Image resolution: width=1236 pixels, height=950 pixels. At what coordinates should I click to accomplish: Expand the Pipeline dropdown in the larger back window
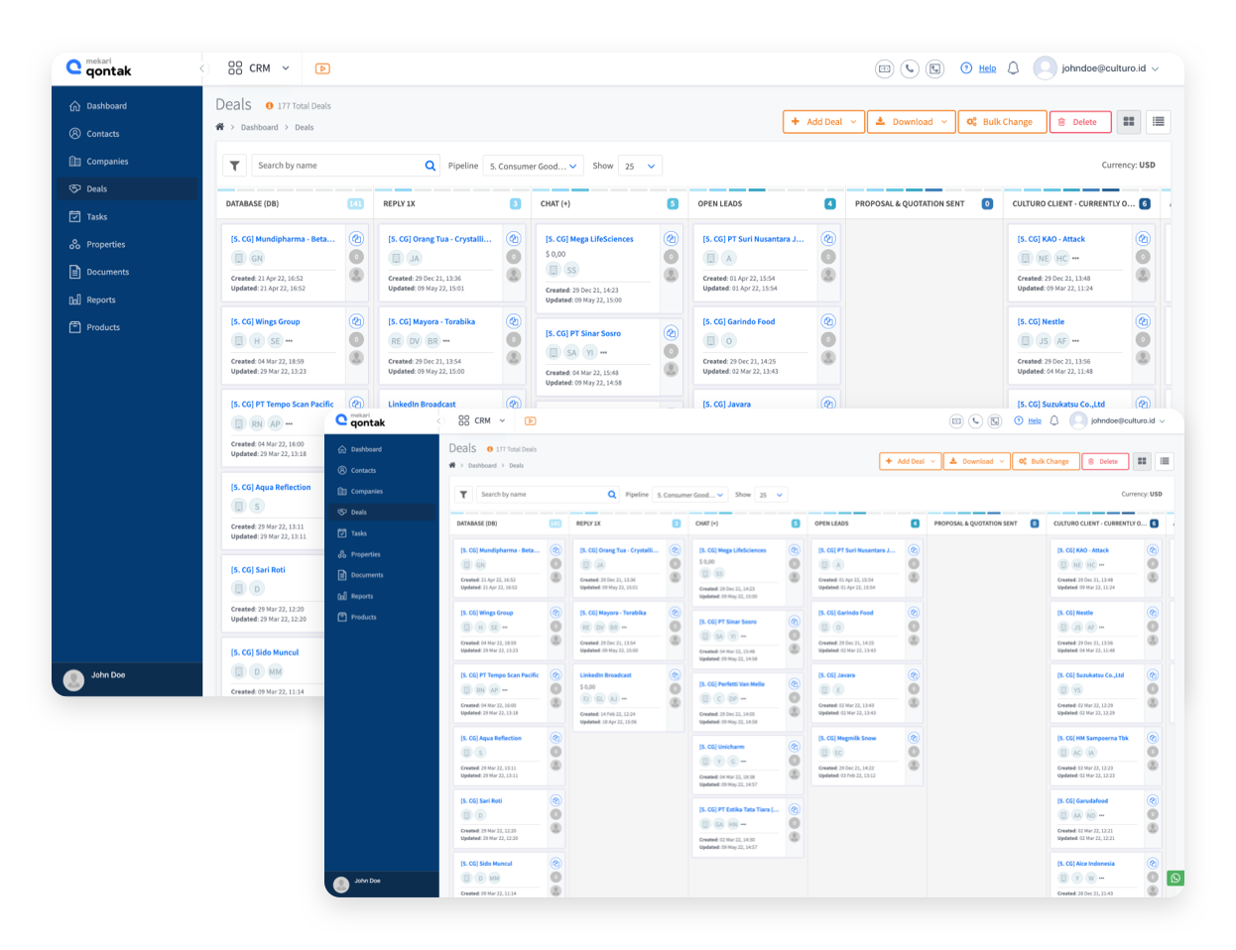point(534,166)
